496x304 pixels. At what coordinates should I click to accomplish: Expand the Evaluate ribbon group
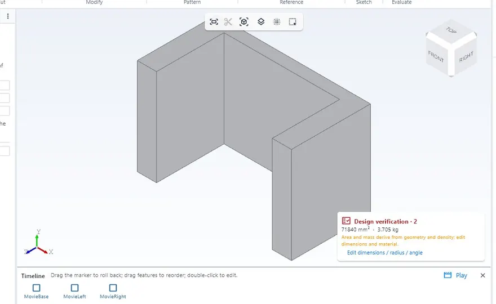click(402, 2)
